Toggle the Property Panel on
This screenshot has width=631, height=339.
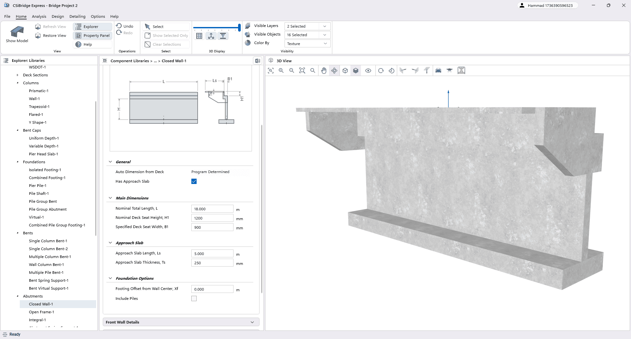[x=92, y=35]
